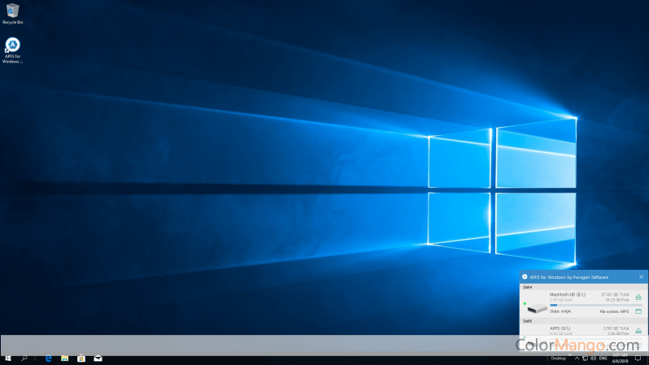The image size is (649, 365).
Task: Eject the Macintosh HD (E:) volume
Action: click(x=638, y=297)
